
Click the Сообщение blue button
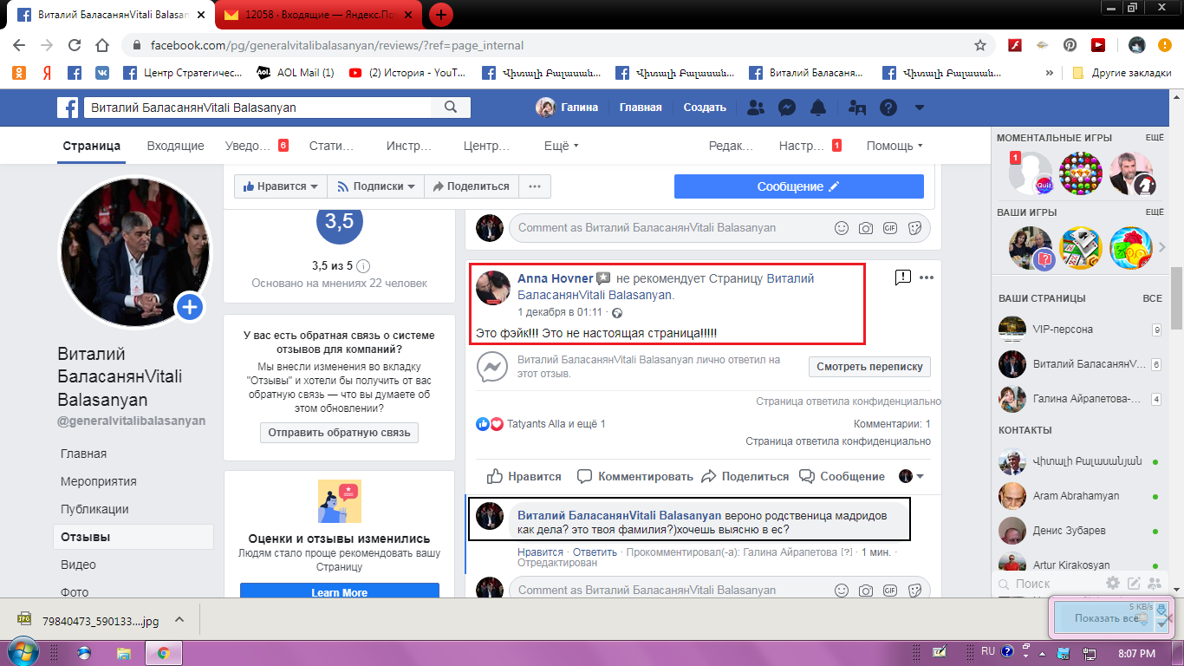(798, 186)
